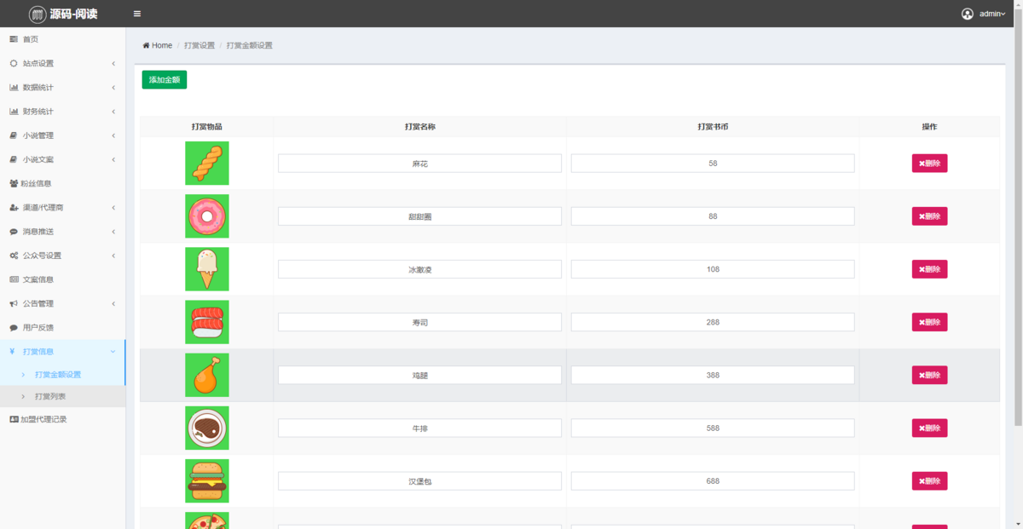
Task: Go to Home breadcrumb link
Action: coord(158,45)
